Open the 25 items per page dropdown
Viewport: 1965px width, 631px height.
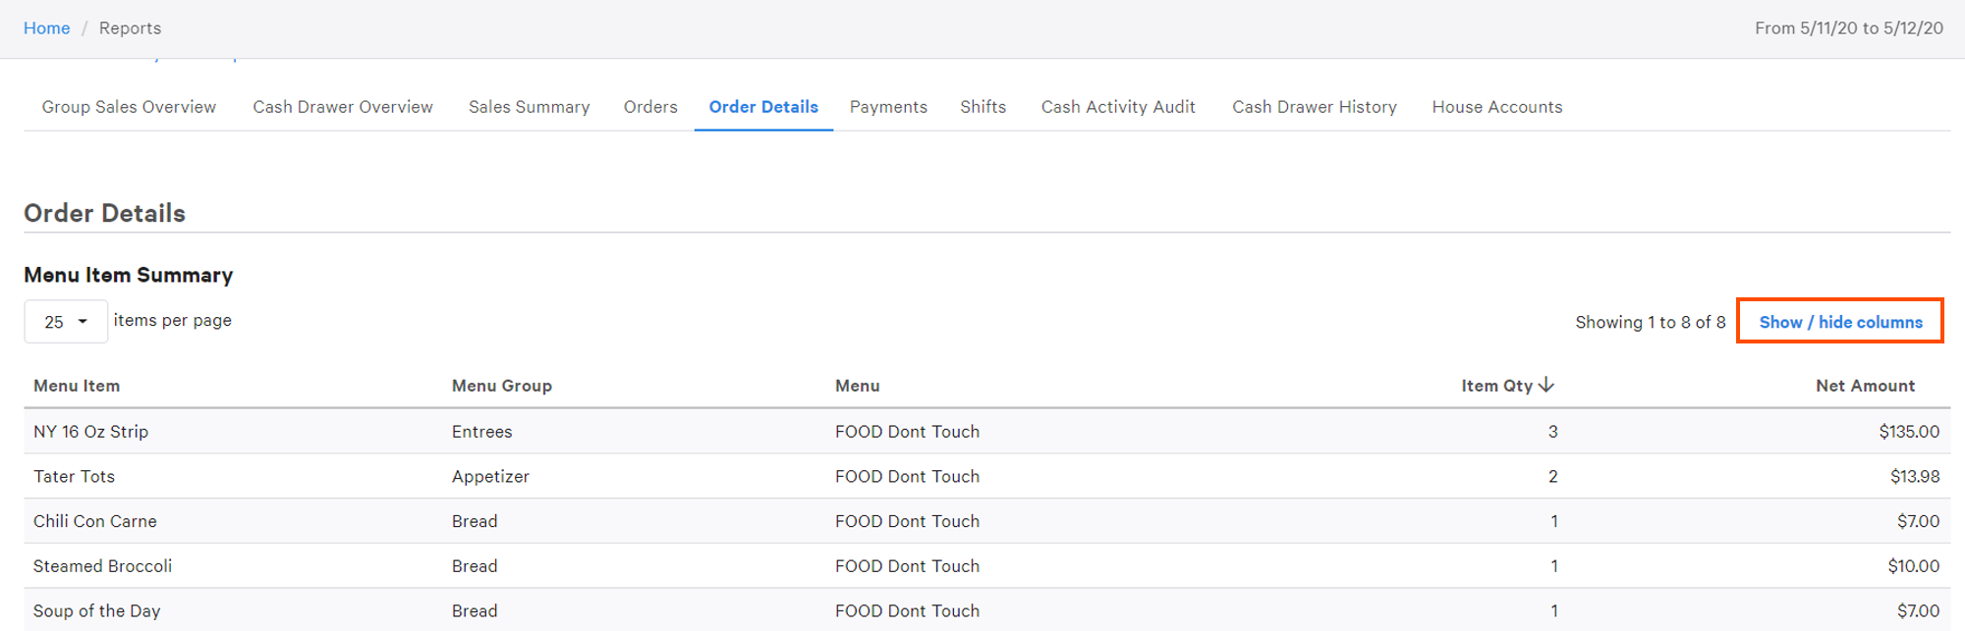pyautogui.click(x=66, y=322)
